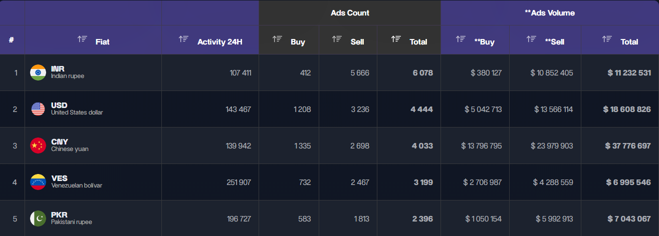Click sort icon beside Ads Volume **Buy
The height and width of the screenshot is (236, 659).
461,39
